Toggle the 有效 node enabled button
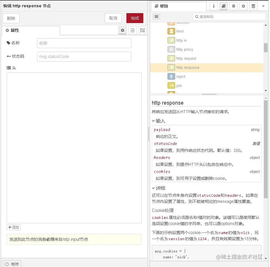Image resolution: width=270 pixels, height=267 pixels. (12, 264)
